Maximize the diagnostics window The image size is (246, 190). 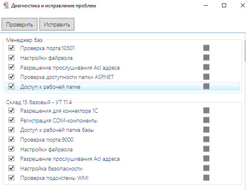(224, 6)
